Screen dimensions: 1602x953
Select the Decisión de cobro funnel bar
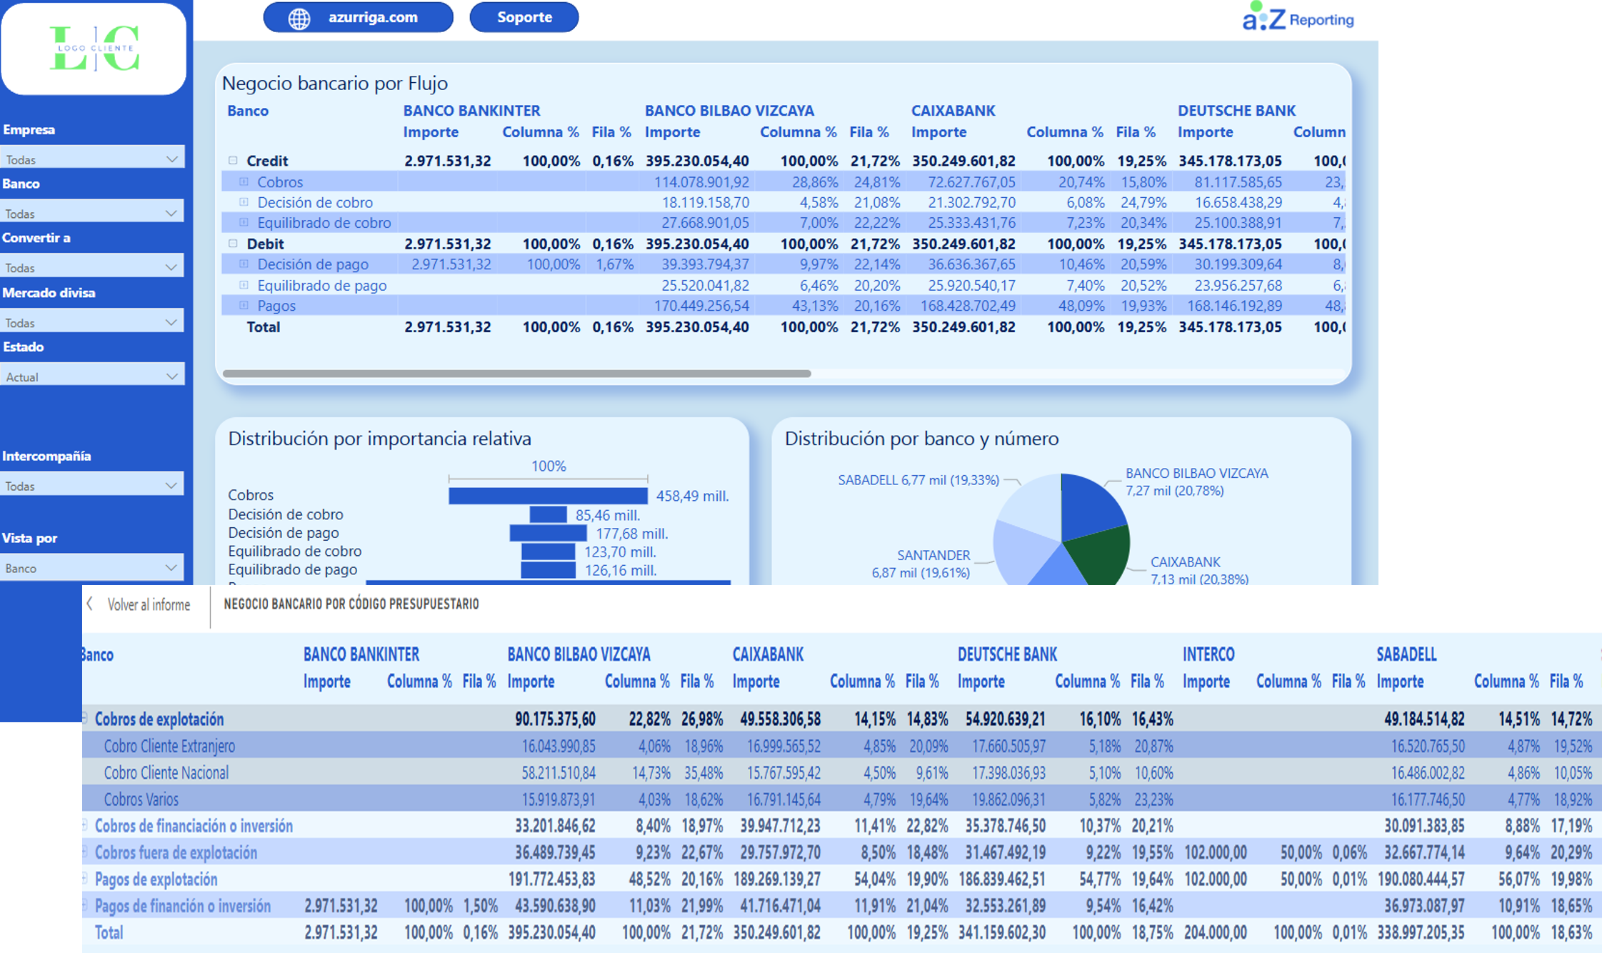(x=548, y=514)
